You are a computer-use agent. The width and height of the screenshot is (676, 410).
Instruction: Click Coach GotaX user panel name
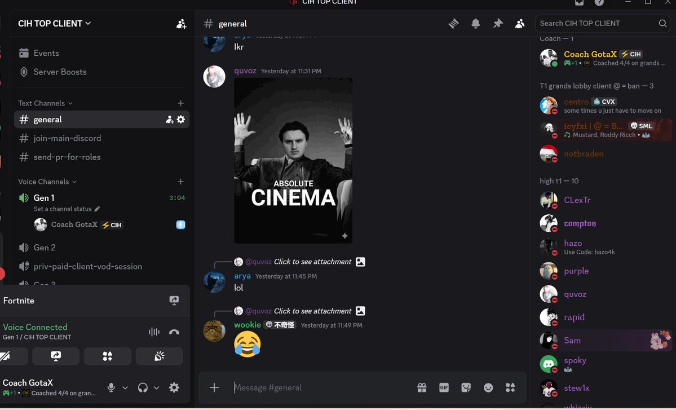coord(28,382)
